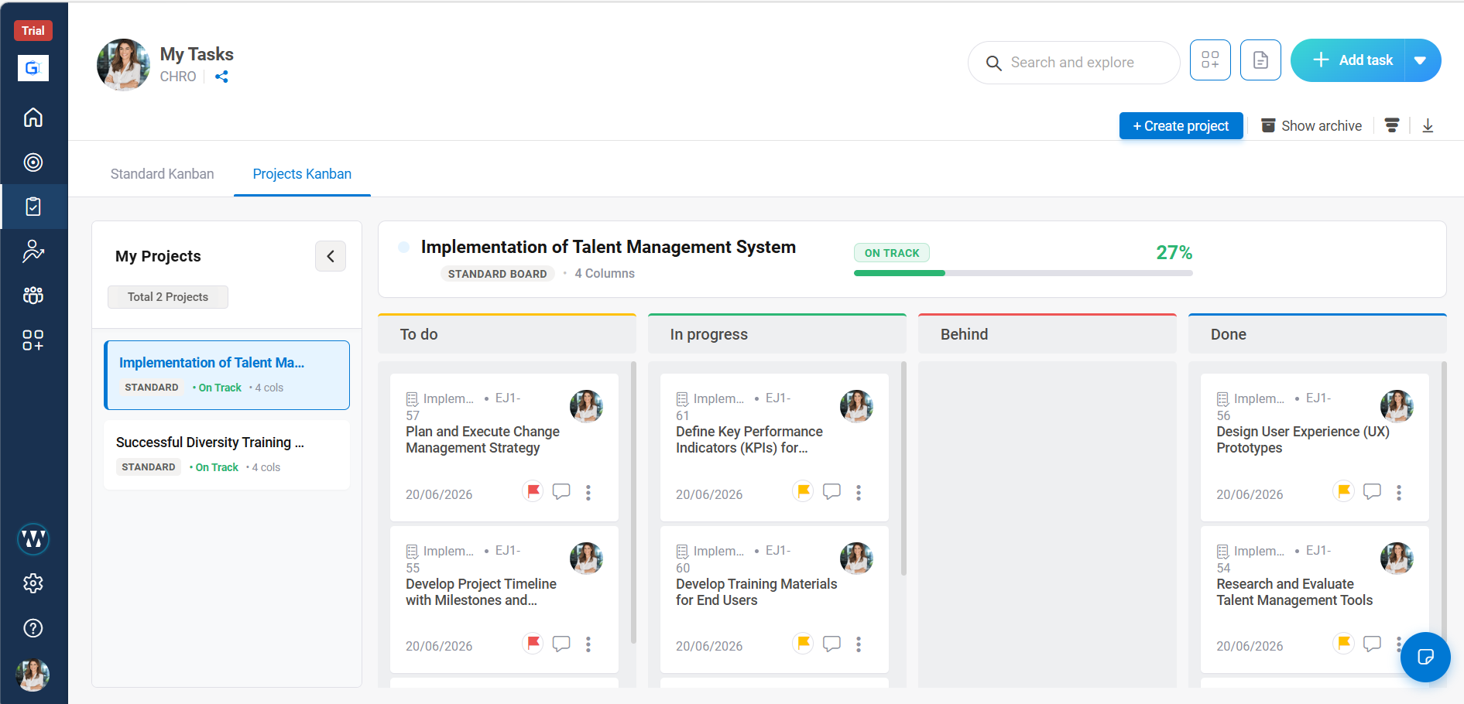Screen dimensions: 1464x704
Task: Open the Goals target icon in sidebar
Action: 33,162
